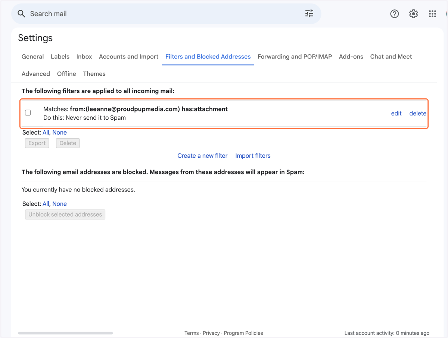
Task: Click the filter text 'from:(leeanne@proudpupmedia.com) has:attachment'
Action: coord(149,109)
